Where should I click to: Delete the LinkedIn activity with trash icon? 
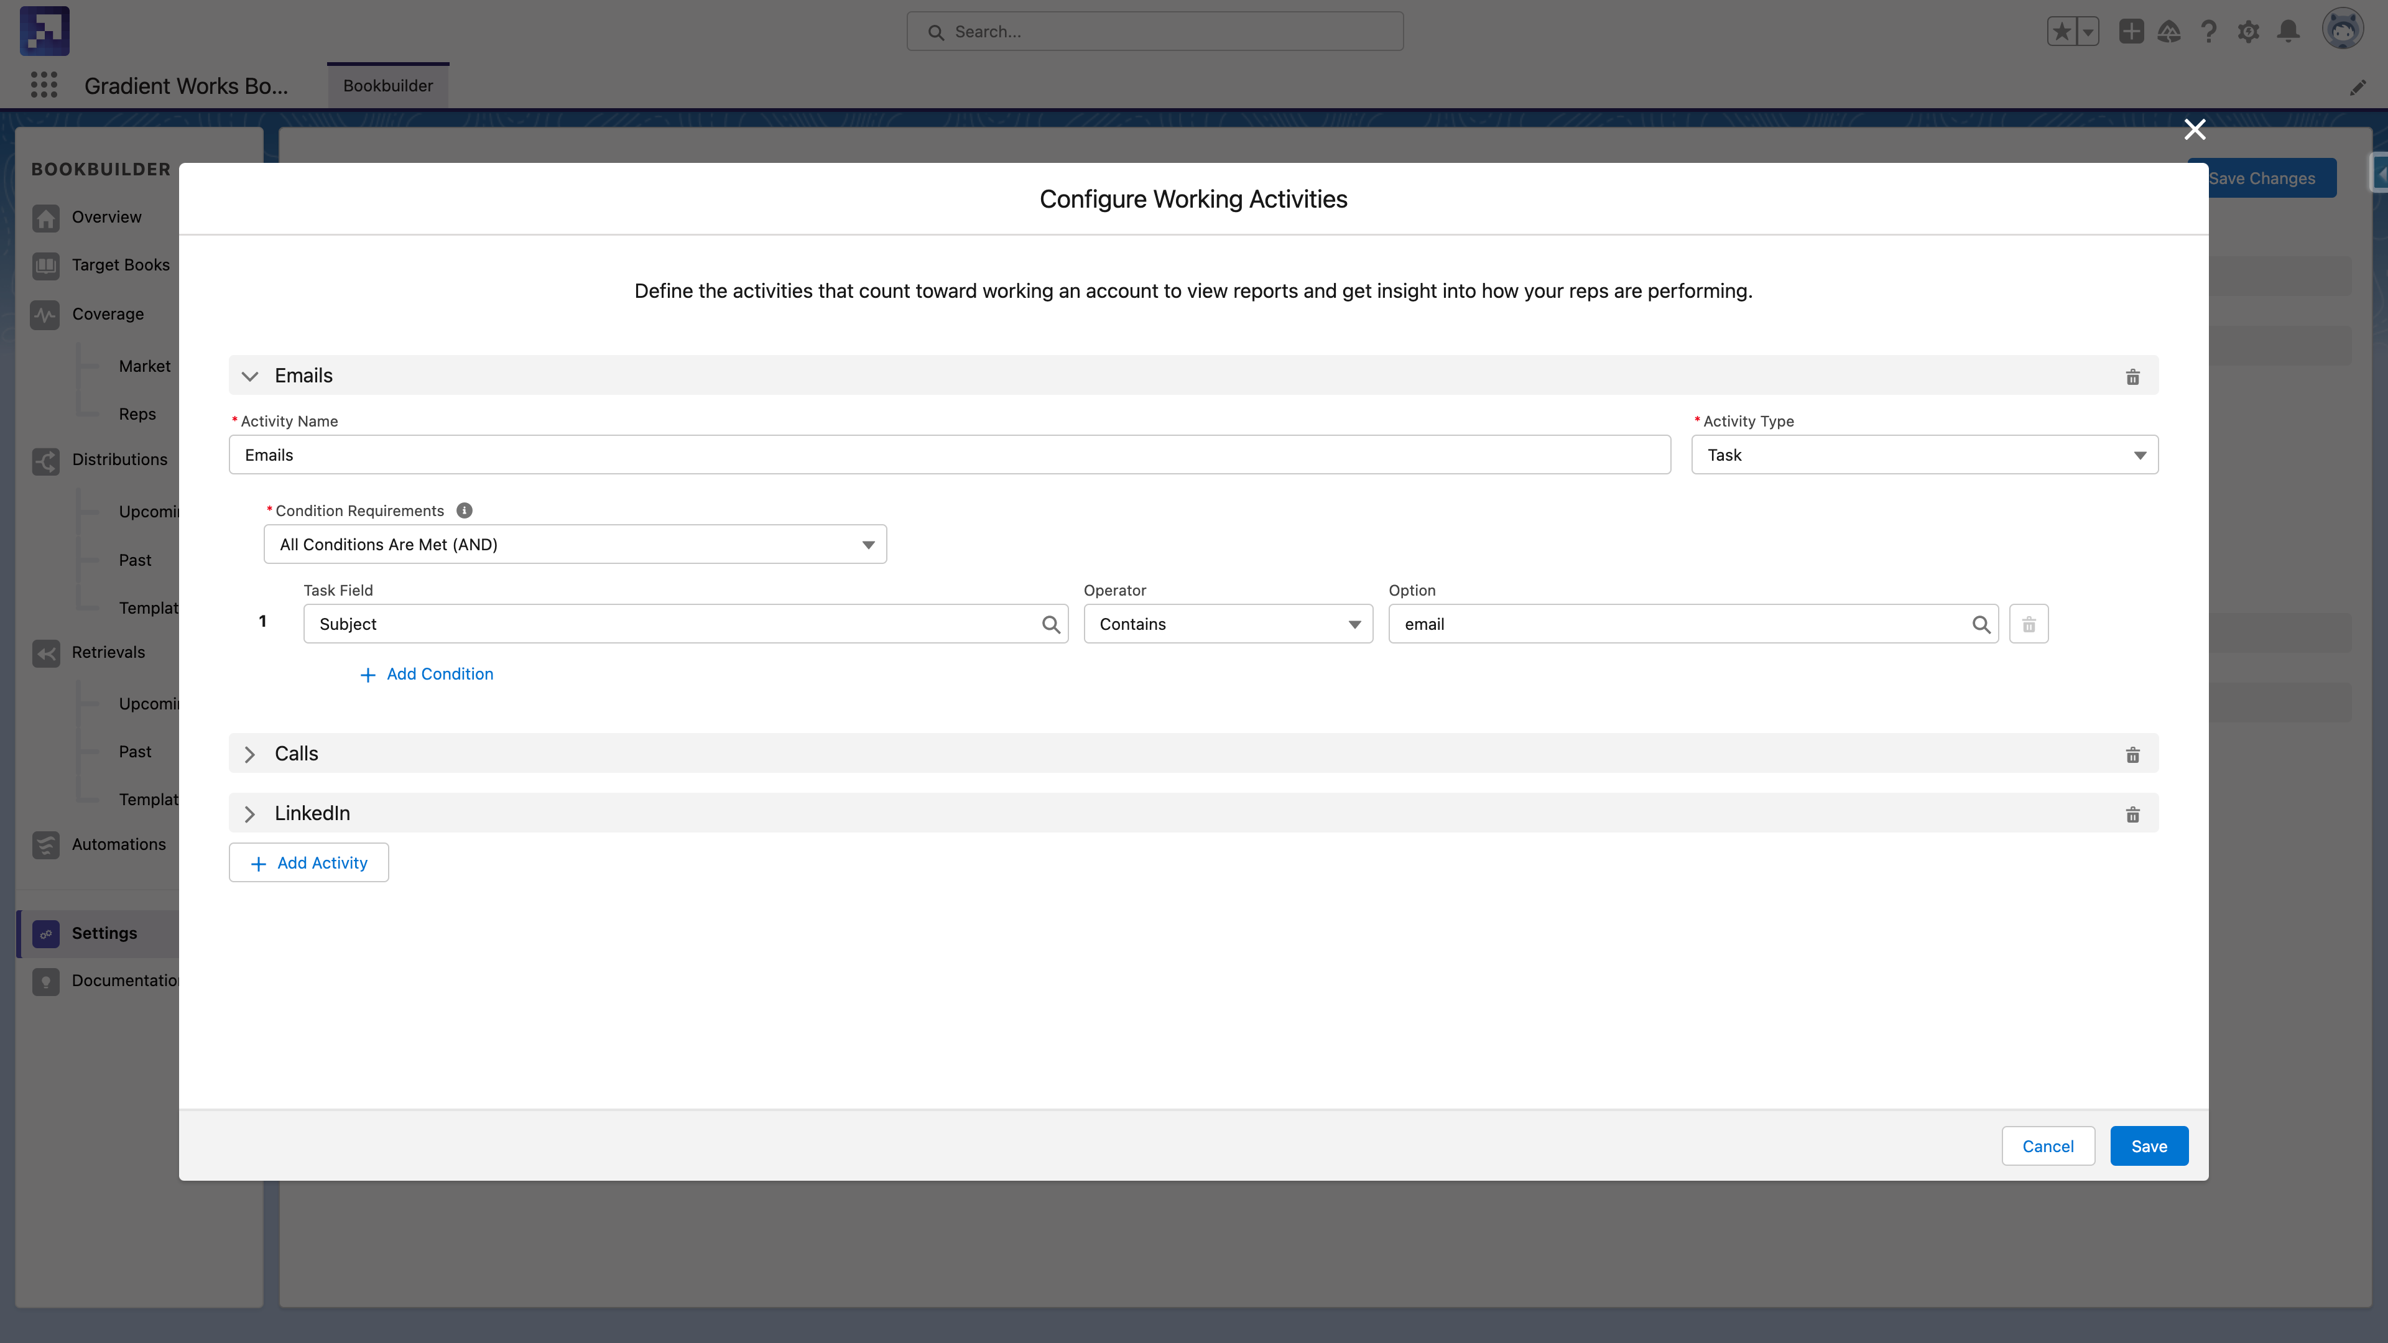(x=2132, y=814)
